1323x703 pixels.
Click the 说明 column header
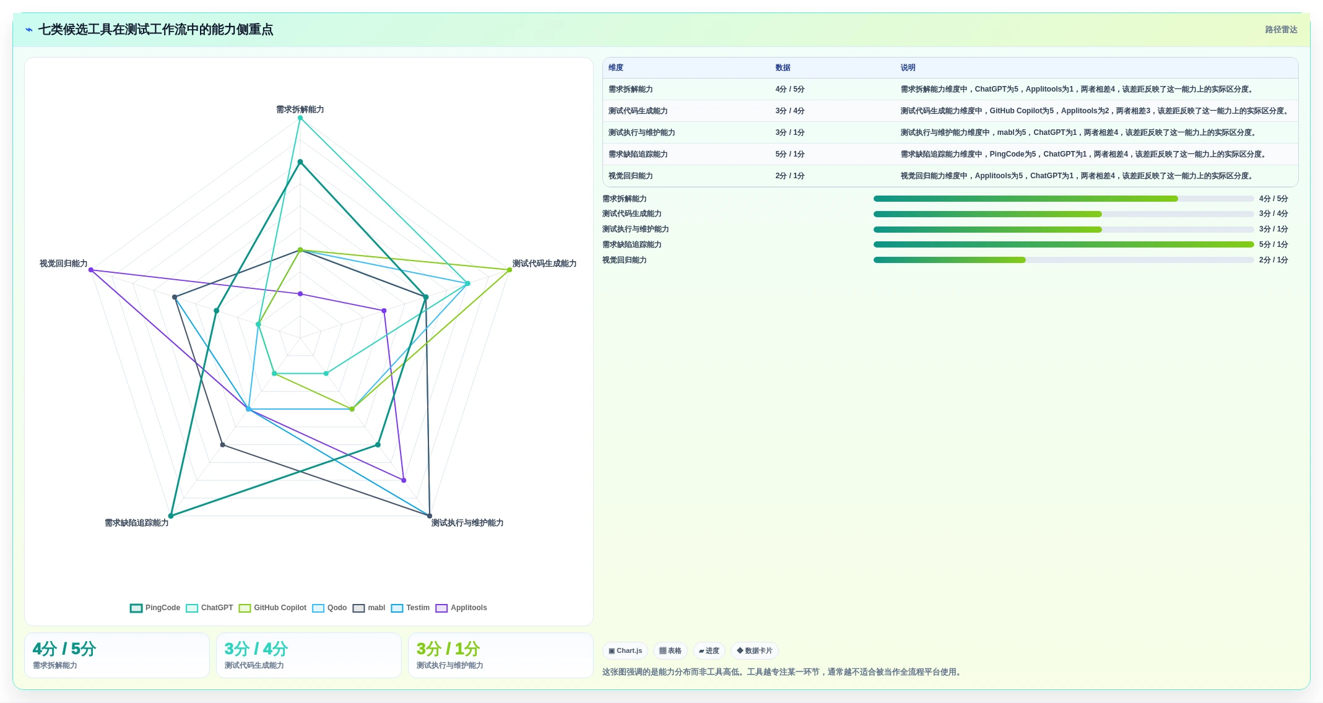[908, 67]
